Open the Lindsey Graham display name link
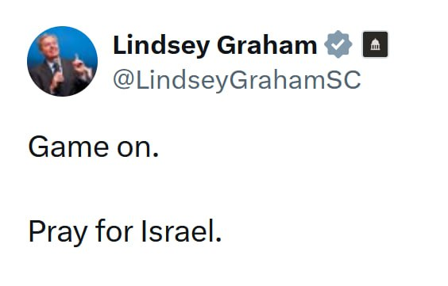Viewport: 448px width, 286px height. (x=215, y=45)
